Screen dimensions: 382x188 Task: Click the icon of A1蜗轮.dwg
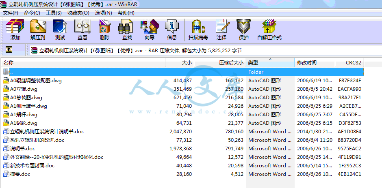pyautogui.click(x=6, y=123)
